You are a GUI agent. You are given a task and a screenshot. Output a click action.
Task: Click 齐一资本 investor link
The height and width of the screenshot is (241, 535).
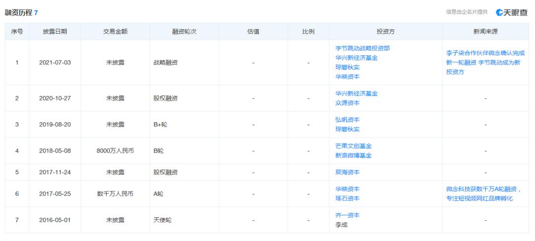347,215
